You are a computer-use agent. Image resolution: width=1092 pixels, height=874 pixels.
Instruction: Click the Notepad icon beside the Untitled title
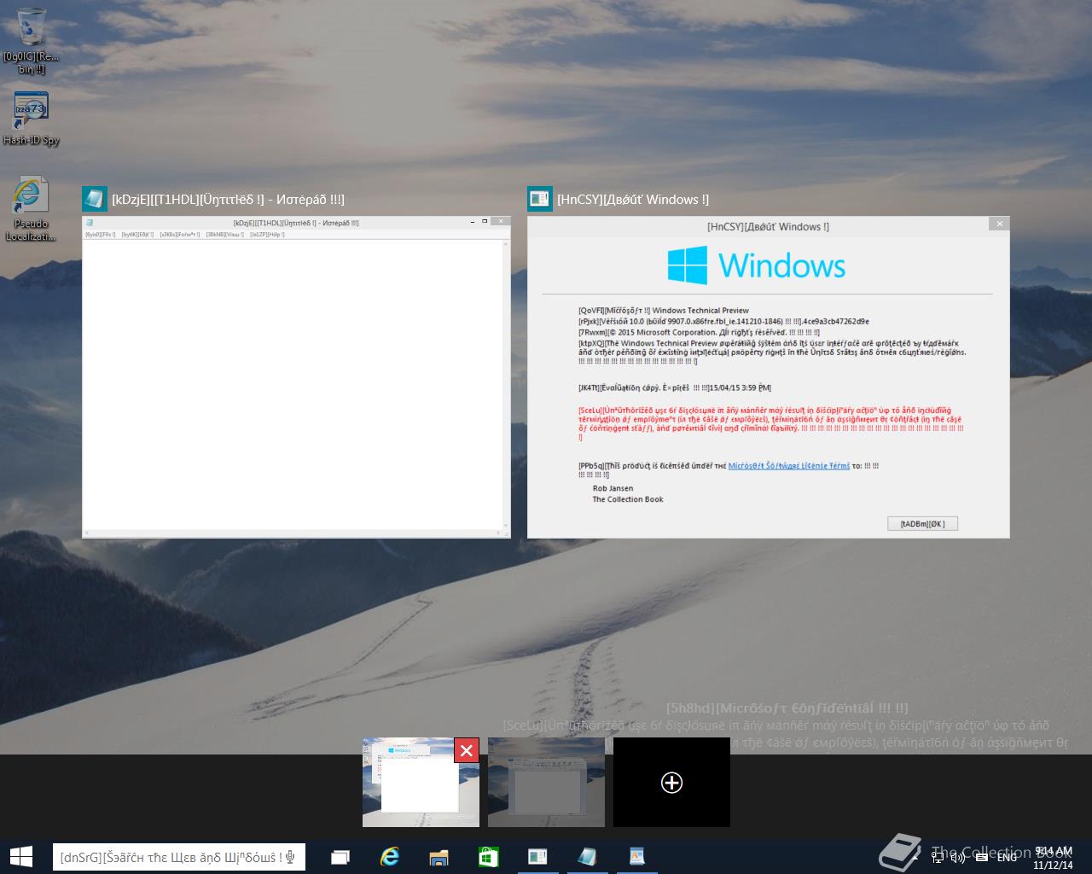coord(95,199)
